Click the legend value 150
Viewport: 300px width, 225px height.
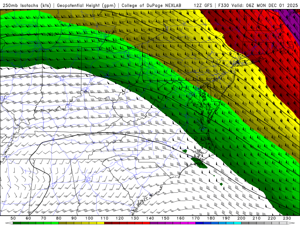(165, 218)
